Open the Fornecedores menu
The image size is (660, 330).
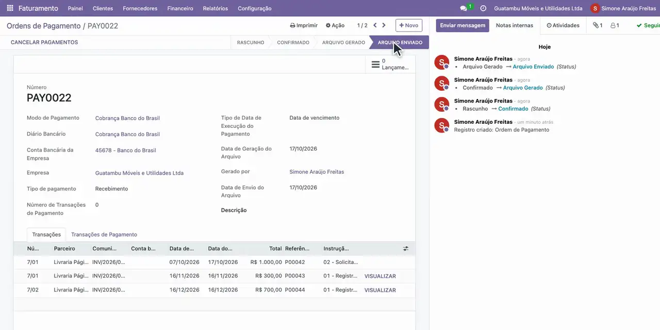click(140, 8)
